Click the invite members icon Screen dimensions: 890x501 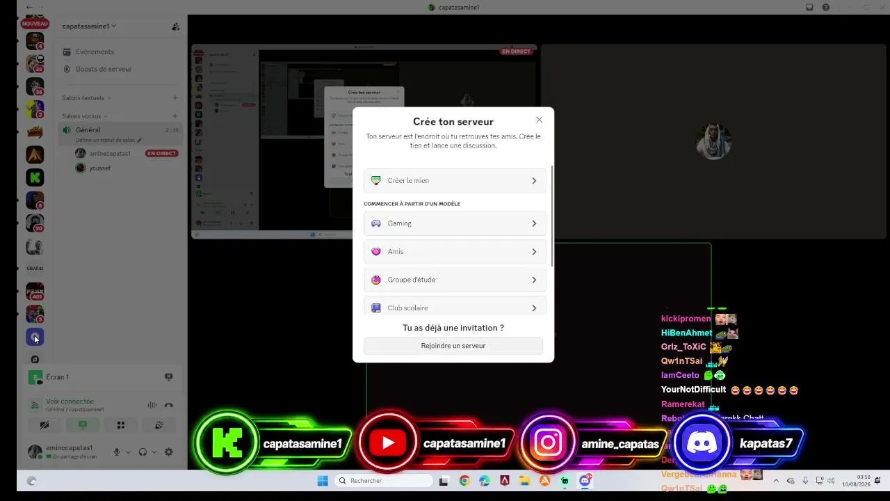pyautogui.click(x=175, y=26)
